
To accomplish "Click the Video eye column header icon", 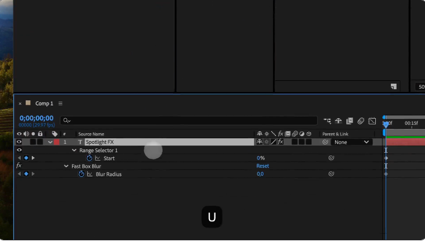I will pyautogui.click(x=19, y=134).
